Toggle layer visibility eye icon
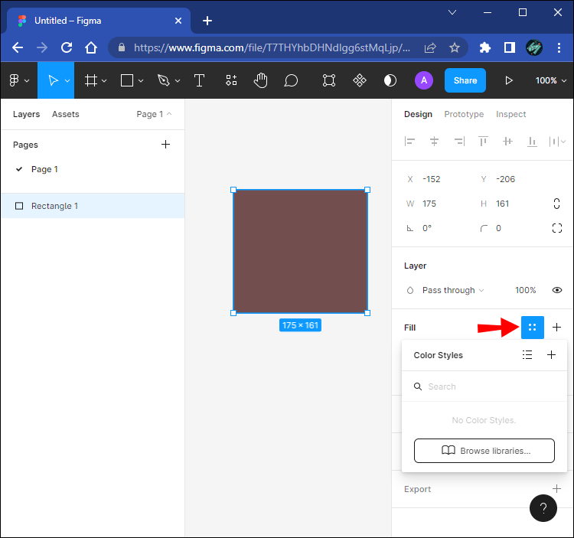The image size is (574, 538). [x=556, y=290]
